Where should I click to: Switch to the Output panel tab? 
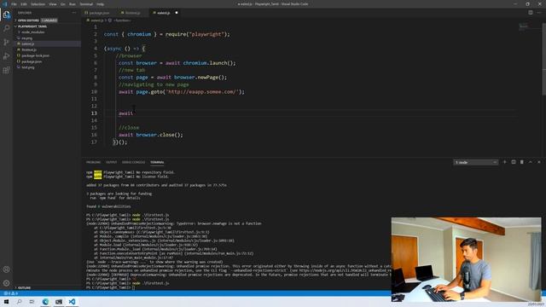point(112,162)
